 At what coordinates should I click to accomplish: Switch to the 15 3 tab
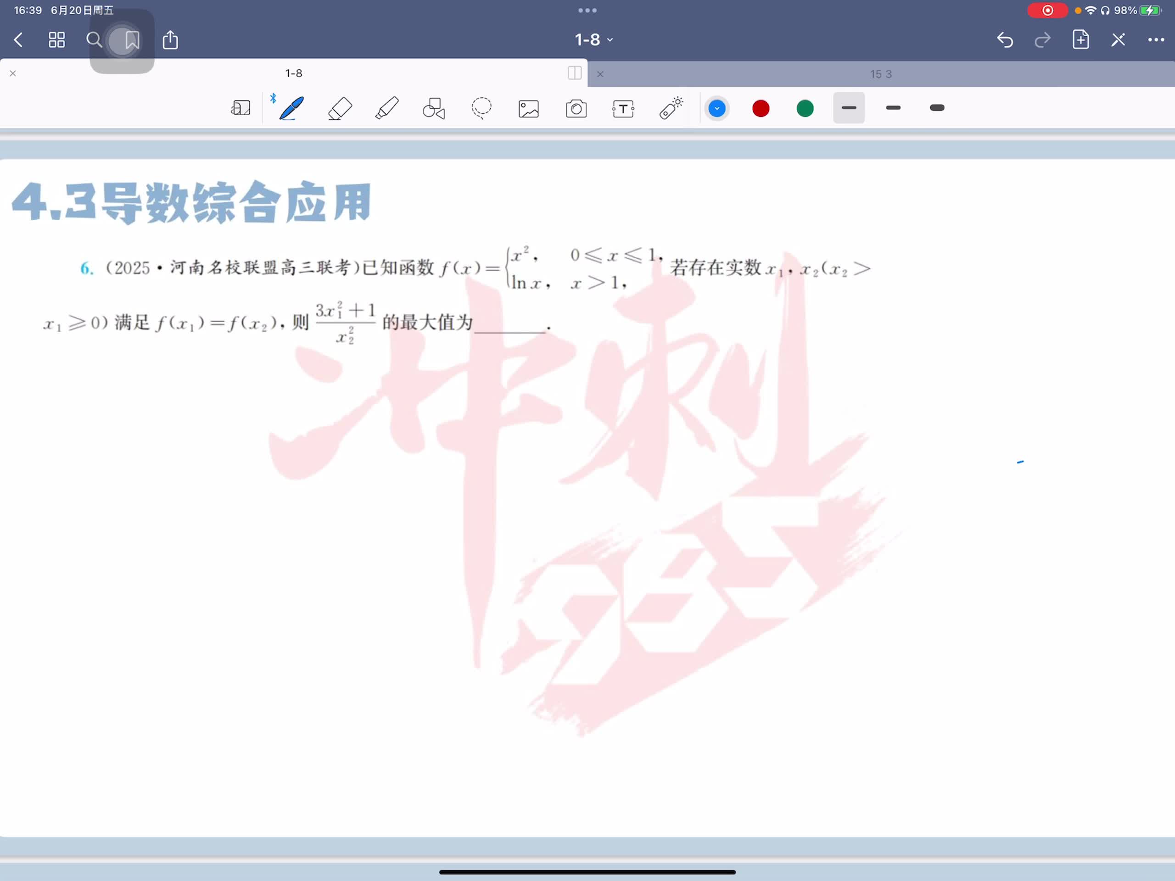tap(880, 74)
